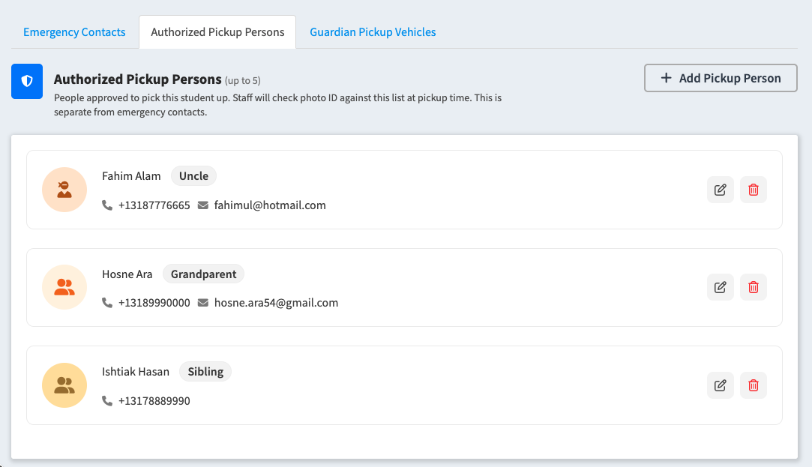Click Ishtiak Hasan's avatar icon
812x467 pixels.
(64, 385)
